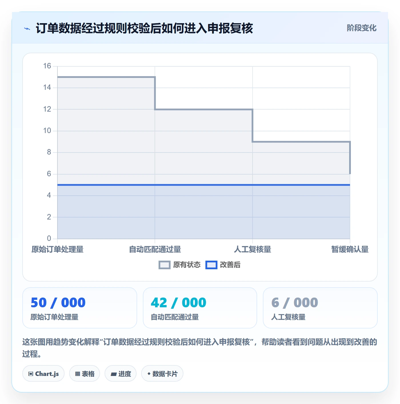
Task: Click the description paragraph starting 这张图用趋势变化
Action: click(x=200, y=348)
